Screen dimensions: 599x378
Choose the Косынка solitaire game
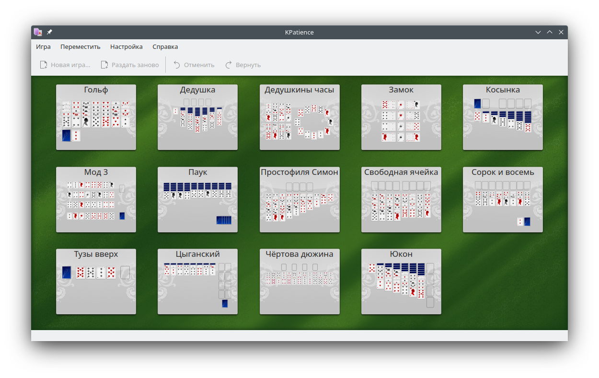[x=503, y=117]
